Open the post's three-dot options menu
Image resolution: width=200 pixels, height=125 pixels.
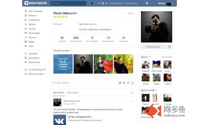coord(132,101)
